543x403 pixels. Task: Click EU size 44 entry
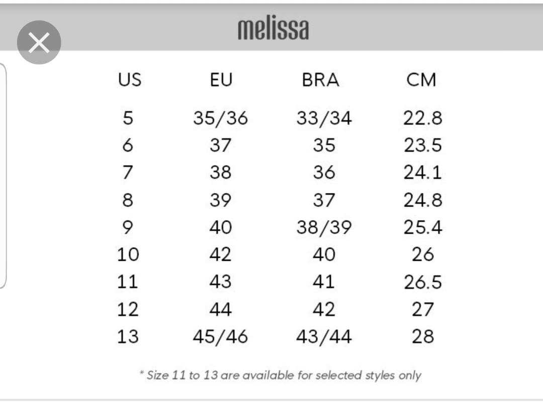pyautogui.click(x=221, y=309)
